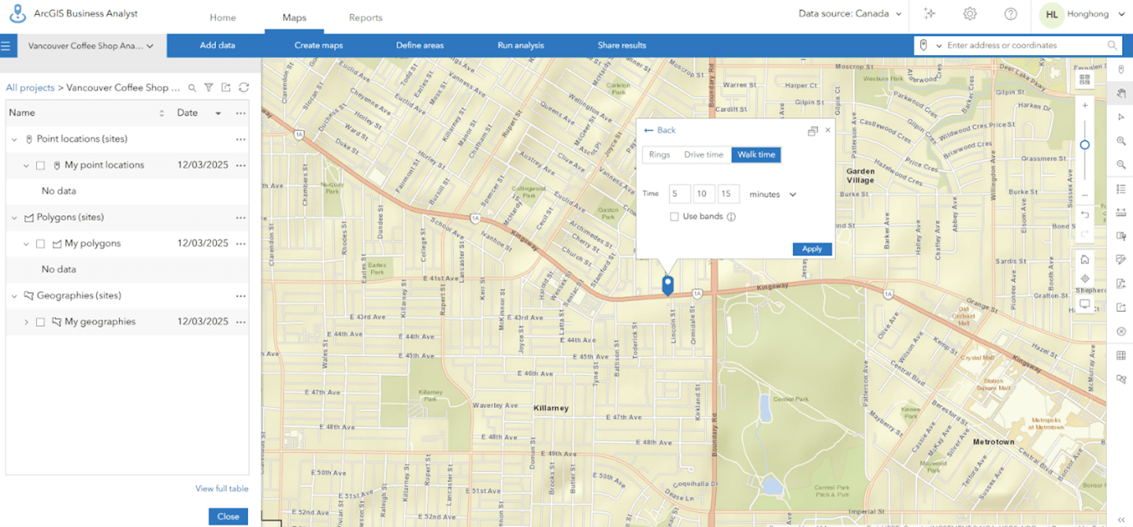1133x527 pixels.
Task: Select the Measure tool on right toolbar
Action: click(1122, 213)
